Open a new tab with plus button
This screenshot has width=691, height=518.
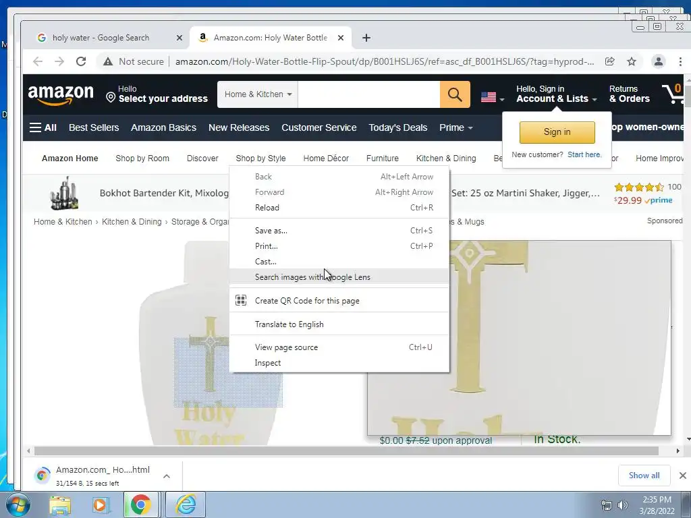366,38
